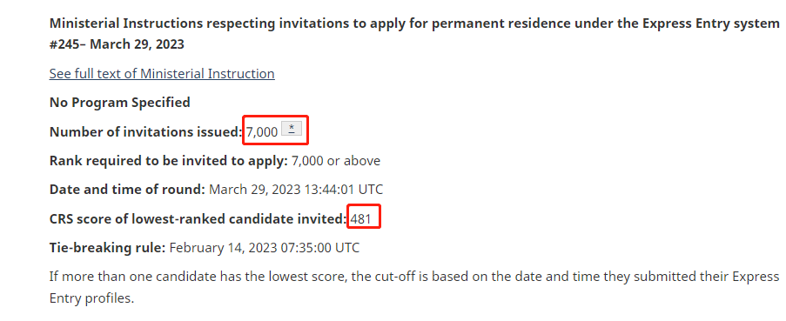
Task: Click the '#245– March 29, 2023' heading line
Action: coord(117,44)
